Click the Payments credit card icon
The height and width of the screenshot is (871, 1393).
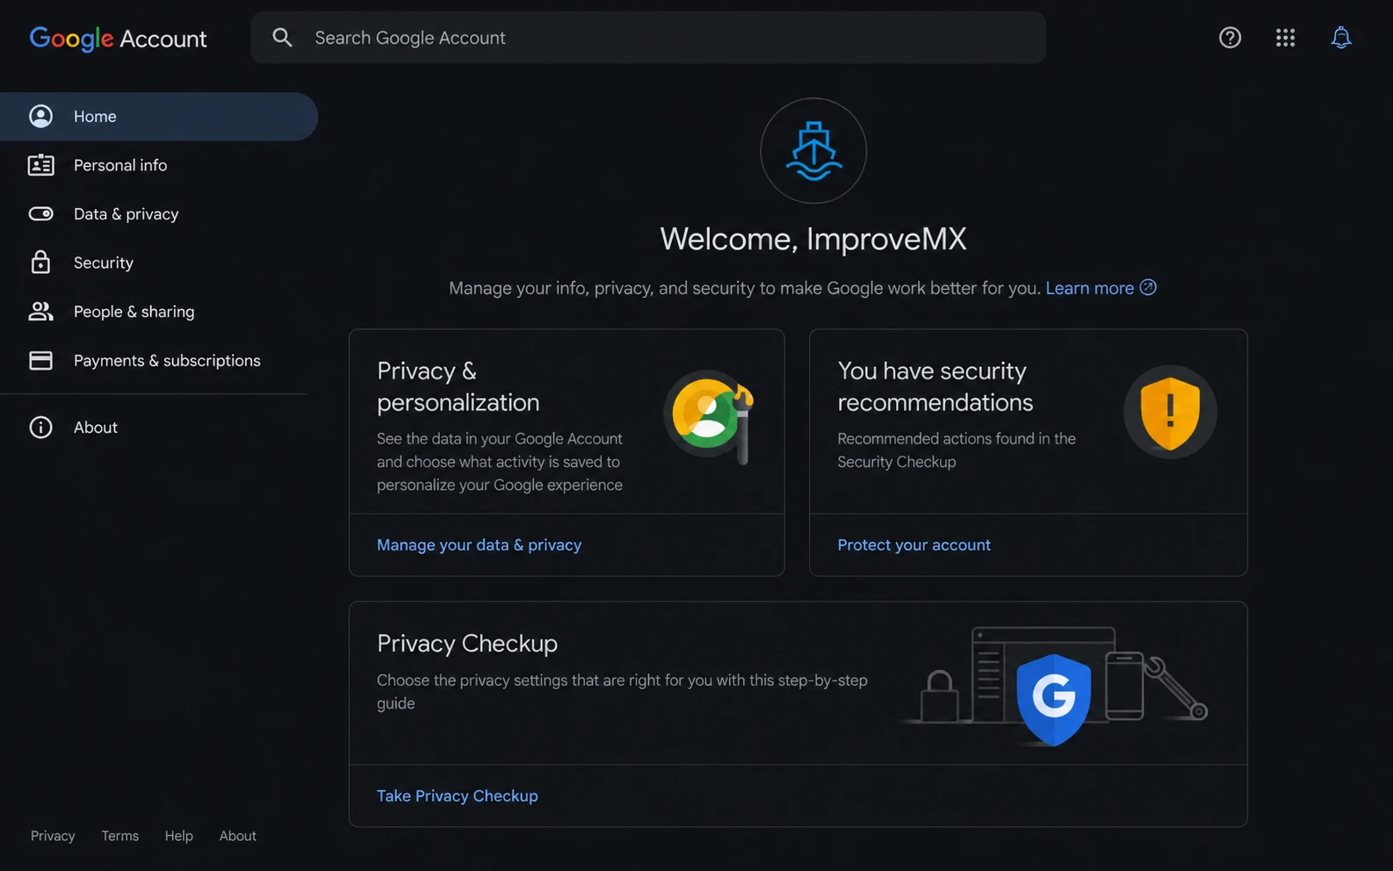pyautogui.click(x=40, y=360)
